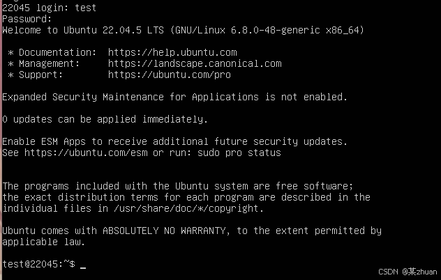Click the 'Enable ESM Apps' message line
Image resolution: width=441 pixels, height=280 pixels.
(175, 141)
